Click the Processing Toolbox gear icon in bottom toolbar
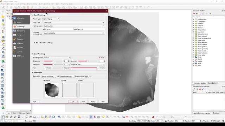Screen dimensions: 225x126 point(91,117)
